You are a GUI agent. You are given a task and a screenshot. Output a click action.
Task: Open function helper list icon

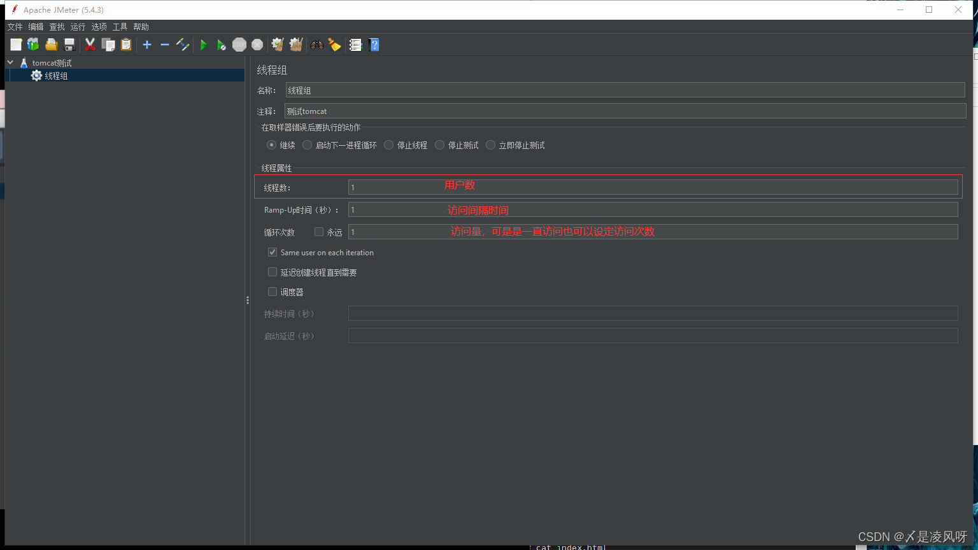click(356, 45)
